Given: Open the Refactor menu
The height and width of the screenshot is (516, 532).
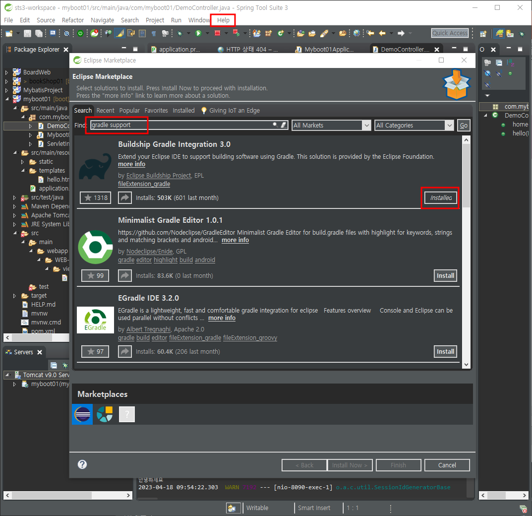Looking at the screenshot, I should (x=72, y=20).
